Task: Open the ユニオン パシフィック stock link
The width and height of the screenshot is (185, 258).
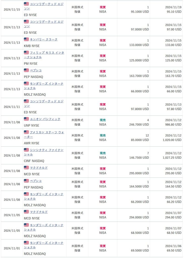Action: point(45,119)
